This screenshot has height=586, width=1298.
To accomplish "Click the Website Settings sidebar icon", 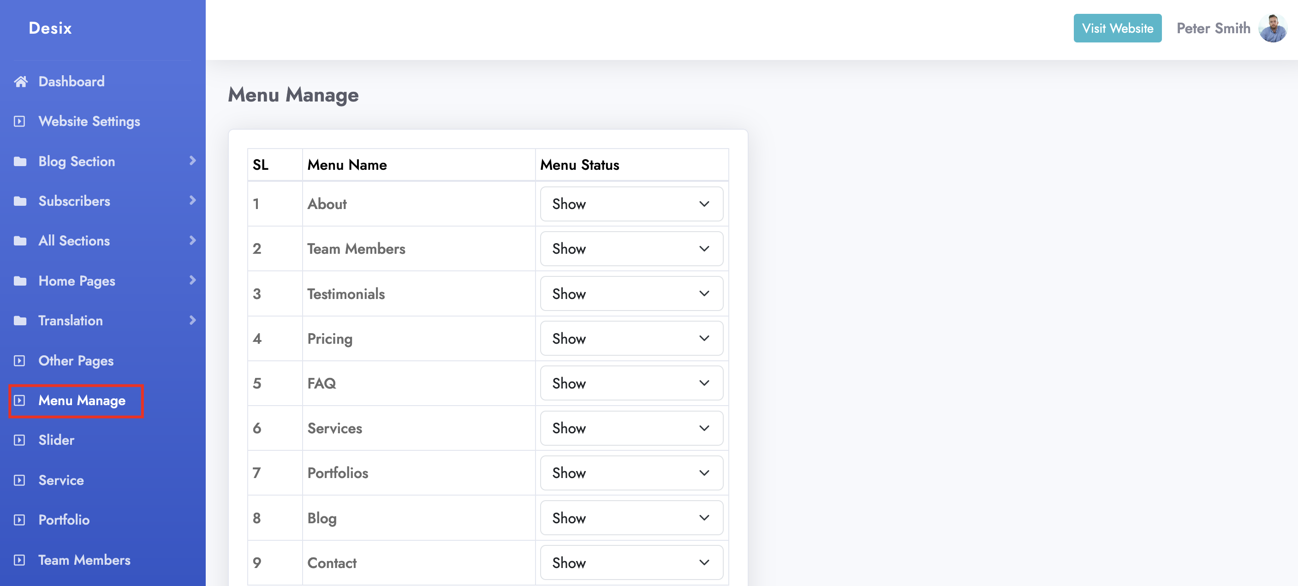I will (x=19, y=121).
